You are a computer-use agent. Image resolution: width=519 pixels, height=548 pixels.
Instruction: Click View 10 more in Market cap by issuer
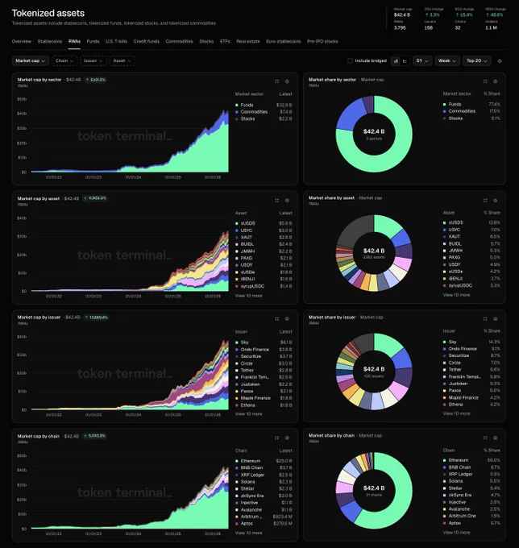point(248,413)
